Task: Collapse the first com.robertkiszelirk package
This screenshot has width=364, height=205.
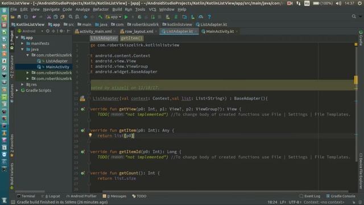Action: [28, 55]
